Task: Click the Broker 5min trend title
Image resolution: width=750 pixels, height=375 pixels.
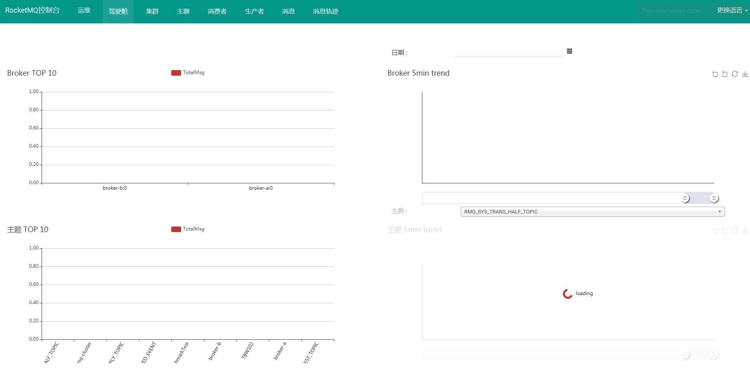Action: click(418, 73)
